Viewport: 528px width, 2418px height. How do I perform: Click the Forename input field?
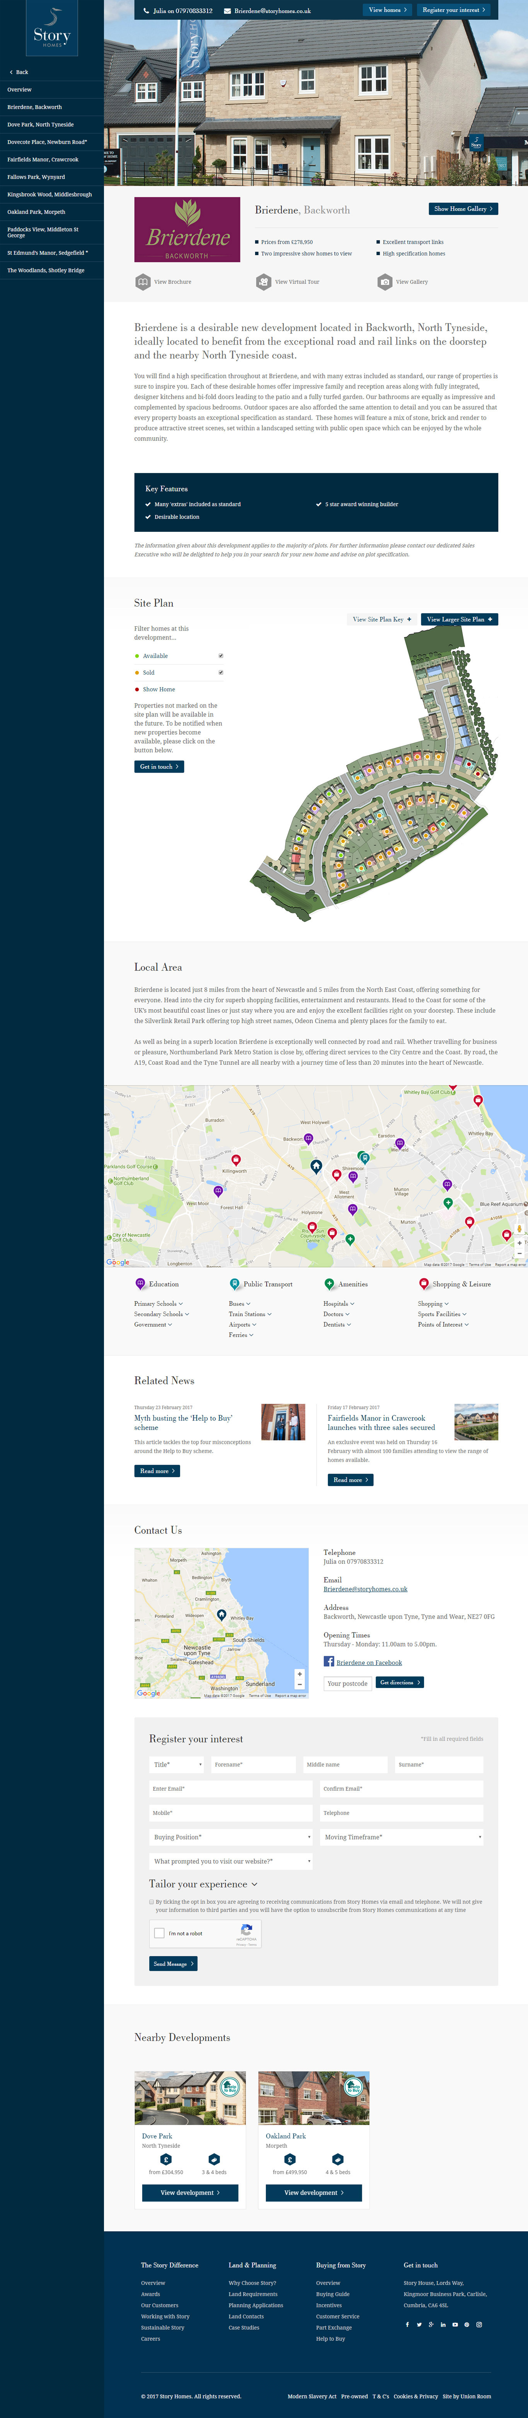pos(253,1765)
